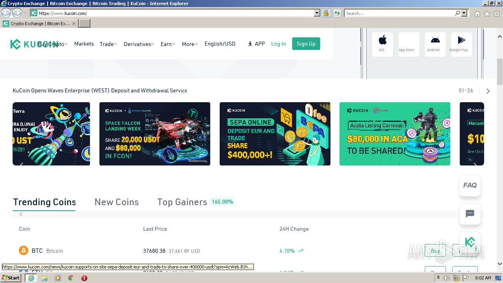Go to next announcement arrow
503x283 pixels.
coord(488,91)
